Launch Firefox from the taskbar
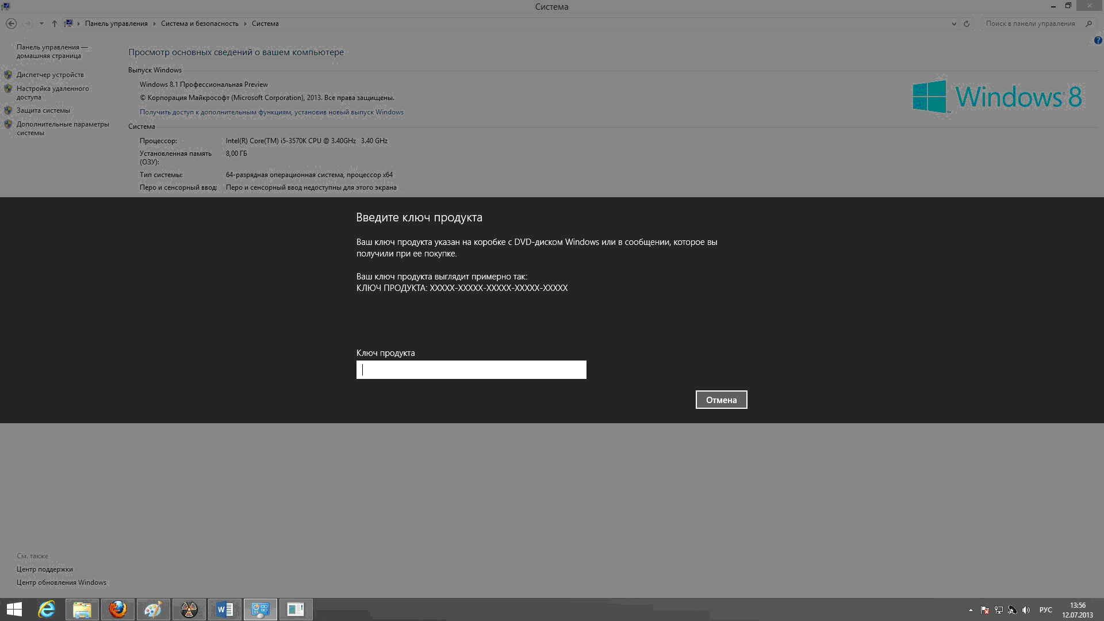The image size is (1104, 621). coord(118,609)
